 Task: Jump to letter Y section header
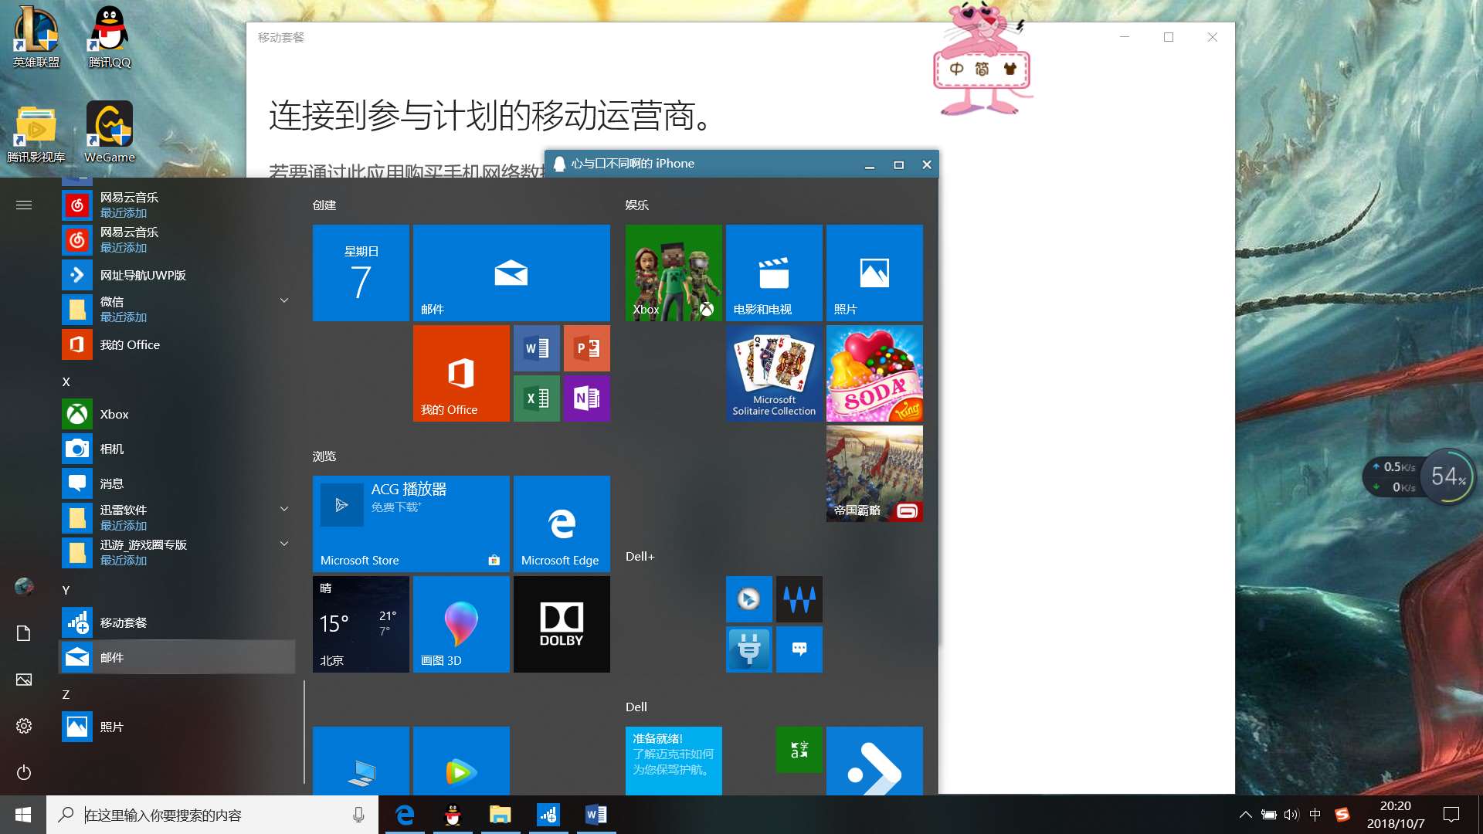(66, 590)
